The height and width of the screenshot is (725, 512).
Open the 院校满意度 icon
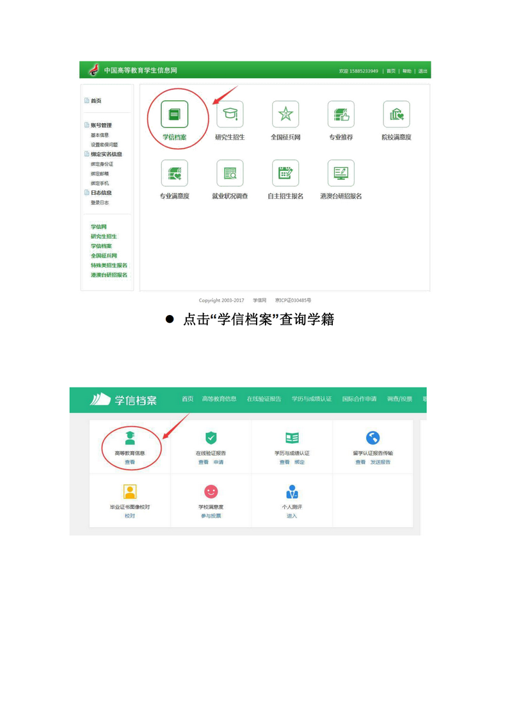(396, 115)
